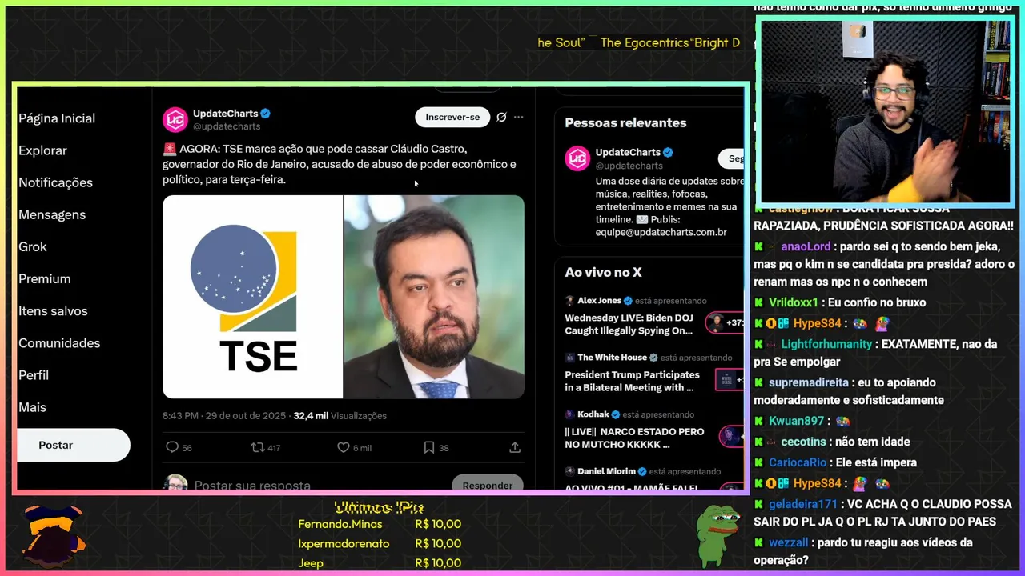This screenshot has width=1025, height=576.
Task: Click the @updatecharts handle under post author
Action: [227, 126]
